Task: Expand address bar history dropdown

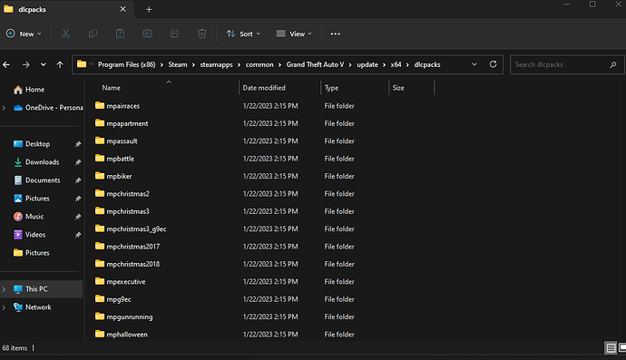Action: (474, 64)
